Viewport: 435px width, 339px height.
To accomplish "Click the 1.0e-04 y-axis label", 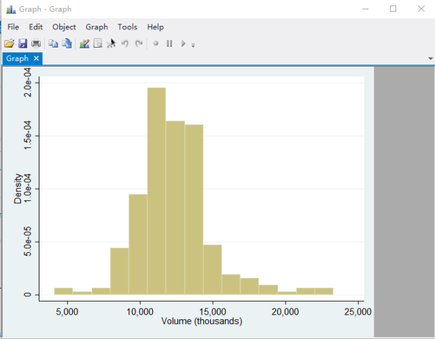I will point(28,189).
